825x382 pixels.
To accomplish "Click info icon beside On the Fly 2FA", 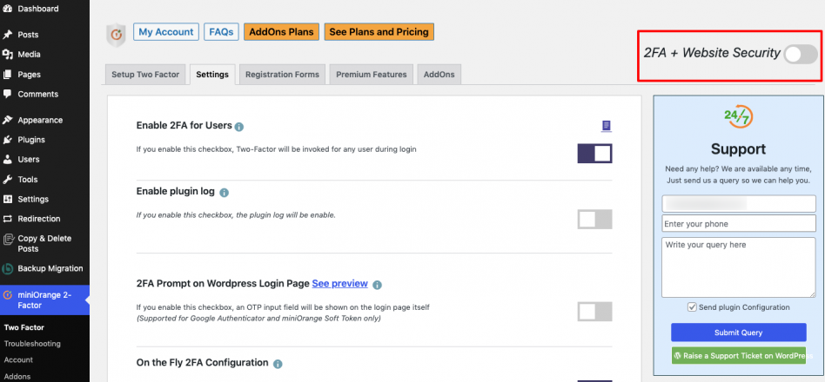I will click(278, 364).
